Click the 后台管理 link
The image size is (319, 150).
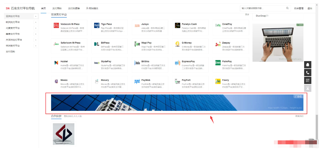tap(299, 8)
